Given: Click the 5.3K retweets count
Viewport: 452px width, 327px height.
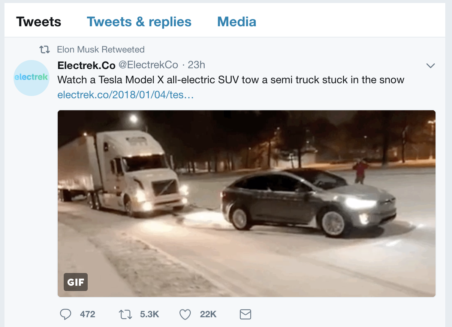Looking at the screenshot, I should [x=150, y=314].
